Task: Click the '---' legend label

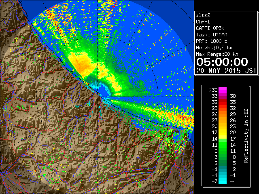Action: pos(231,90)
